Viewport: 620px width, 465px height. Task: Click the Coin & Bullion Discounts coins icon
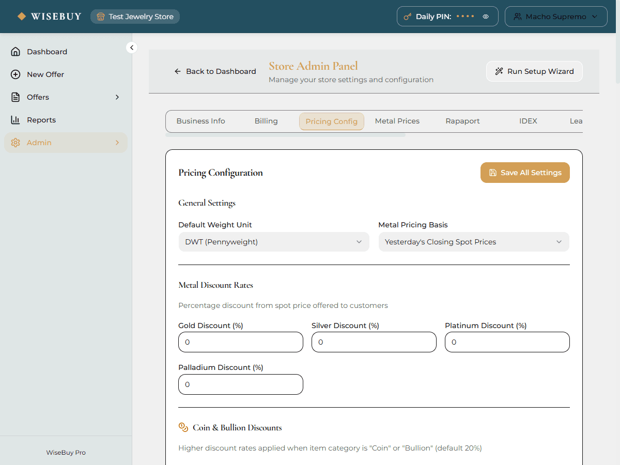(183, 427)
